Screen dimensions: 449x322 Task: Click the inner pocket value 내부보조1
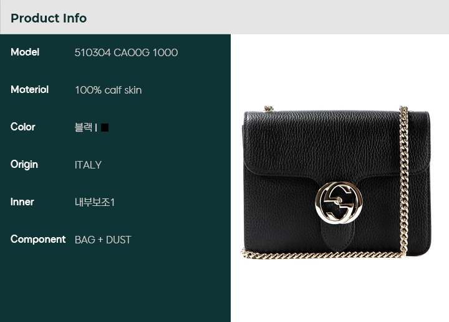point(95,202)
